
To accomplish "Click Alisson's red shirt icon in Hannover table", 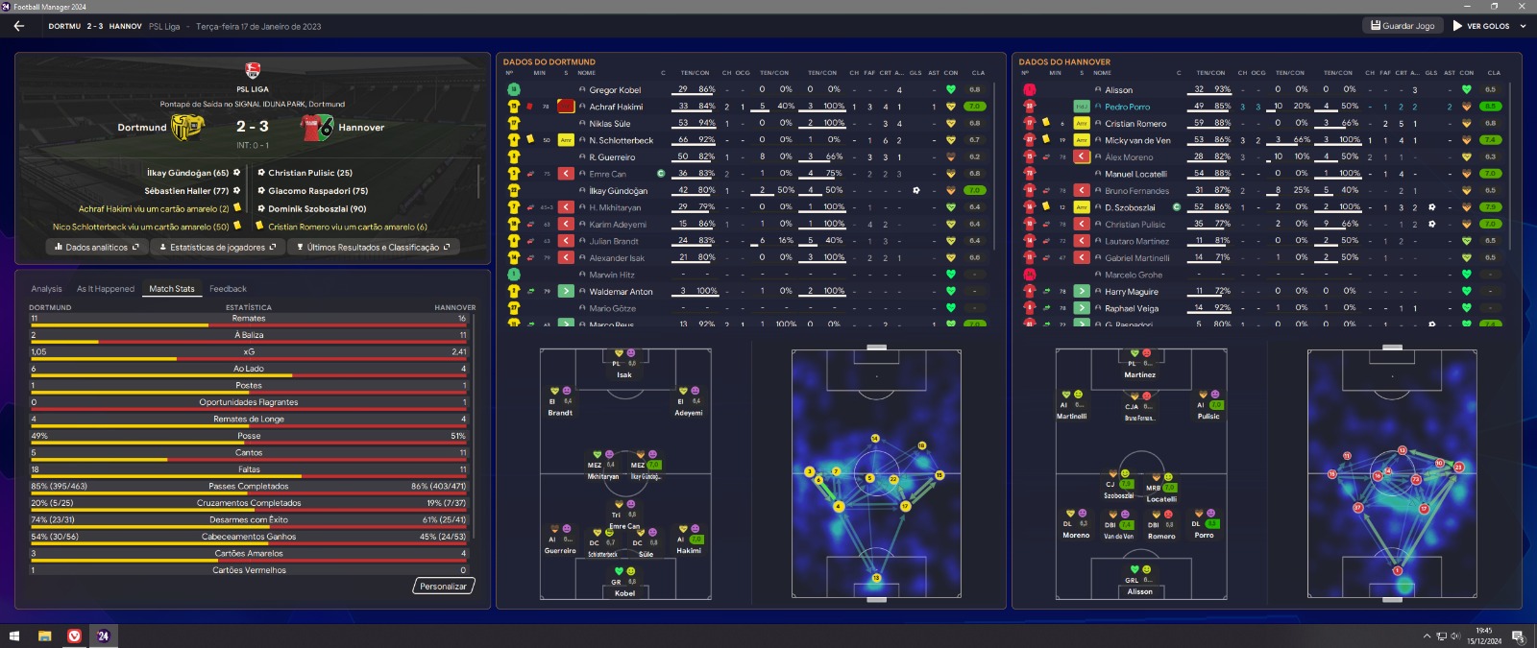I will (1030, 89).
